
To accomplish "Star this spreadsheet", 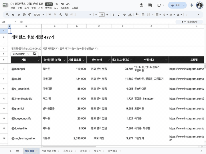I will coord(57,4).
